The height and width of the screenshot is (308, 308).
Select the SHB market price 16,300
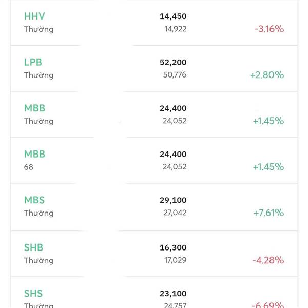pyautogui.click(x=173, y=247)
